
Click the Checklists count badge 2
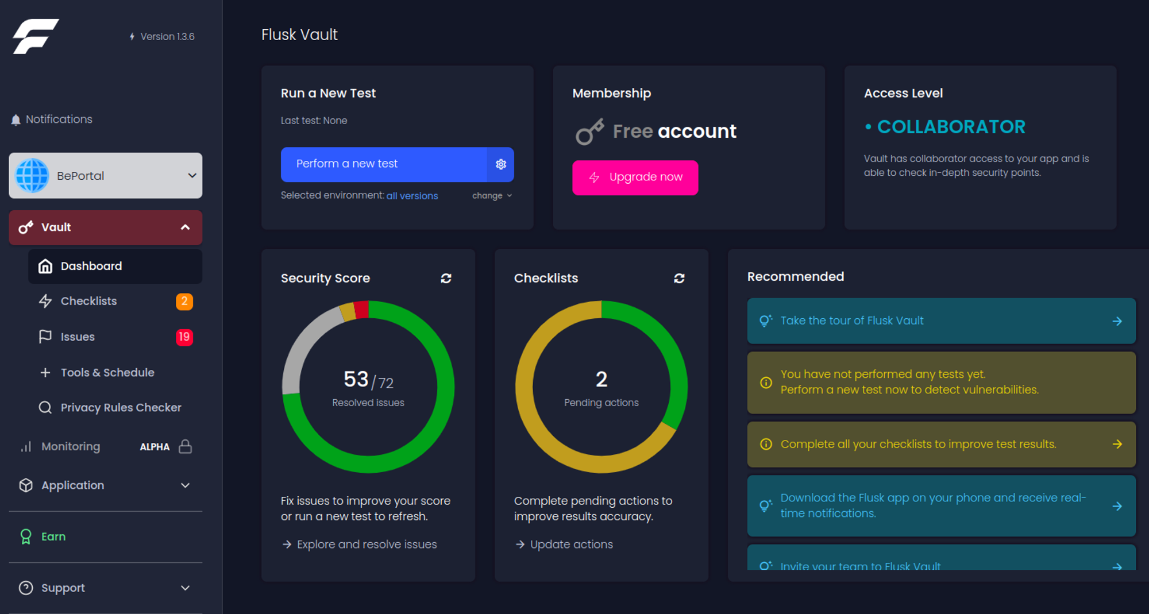pyautogui.click(x=184, y=301)
